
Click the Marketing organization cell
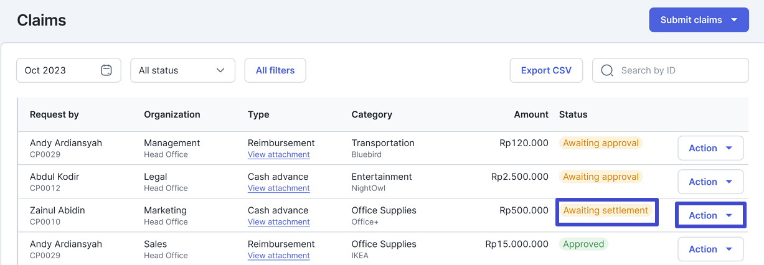coord(165,210)
